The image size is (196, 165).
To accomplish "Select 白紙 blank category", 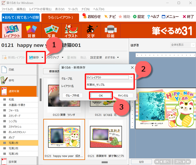I will 18,69.
